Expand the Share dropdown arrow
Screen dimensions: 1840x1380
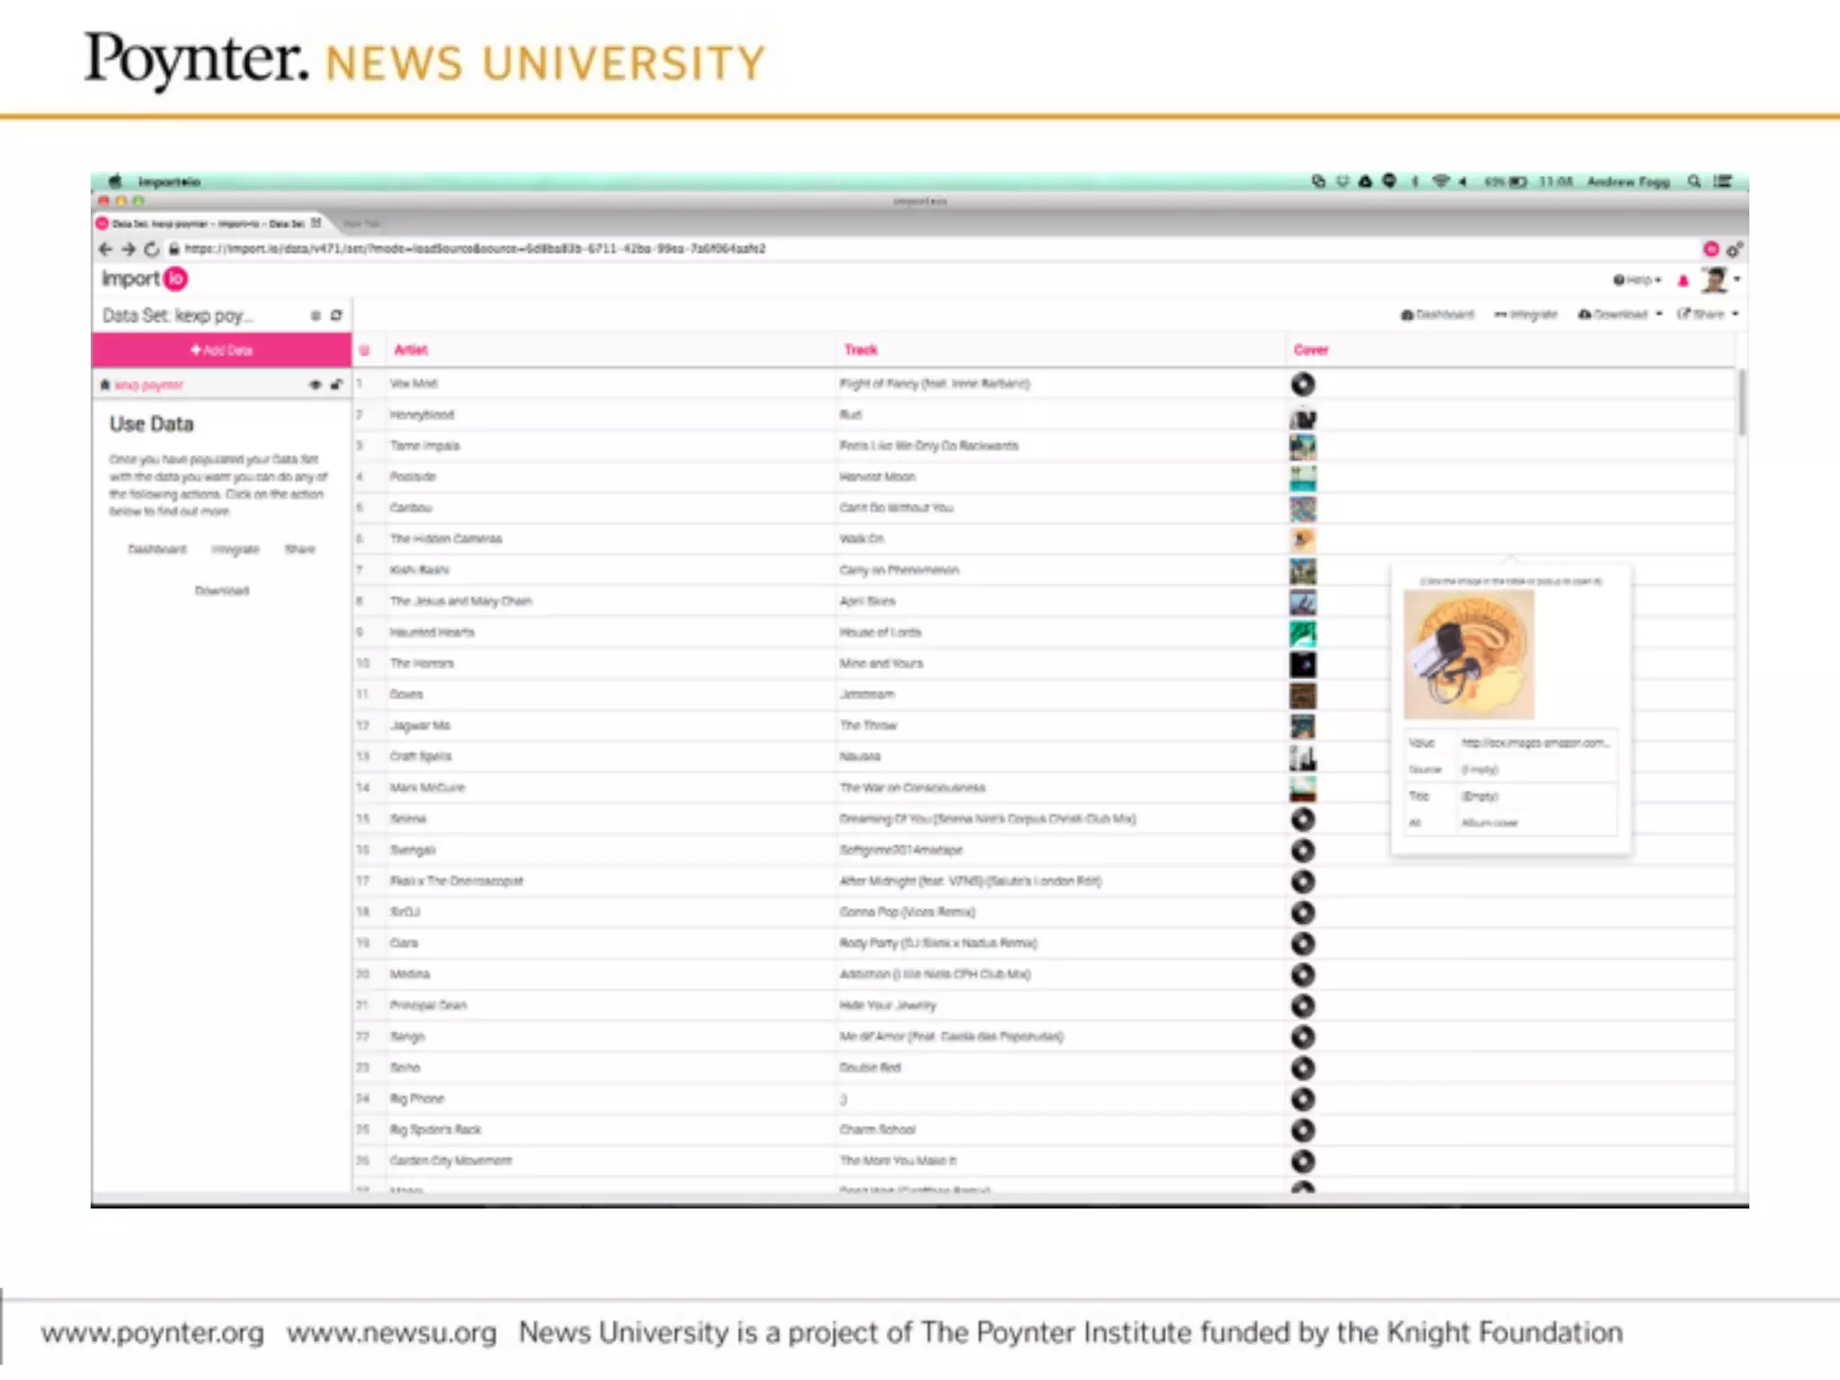pos(1735,314)
